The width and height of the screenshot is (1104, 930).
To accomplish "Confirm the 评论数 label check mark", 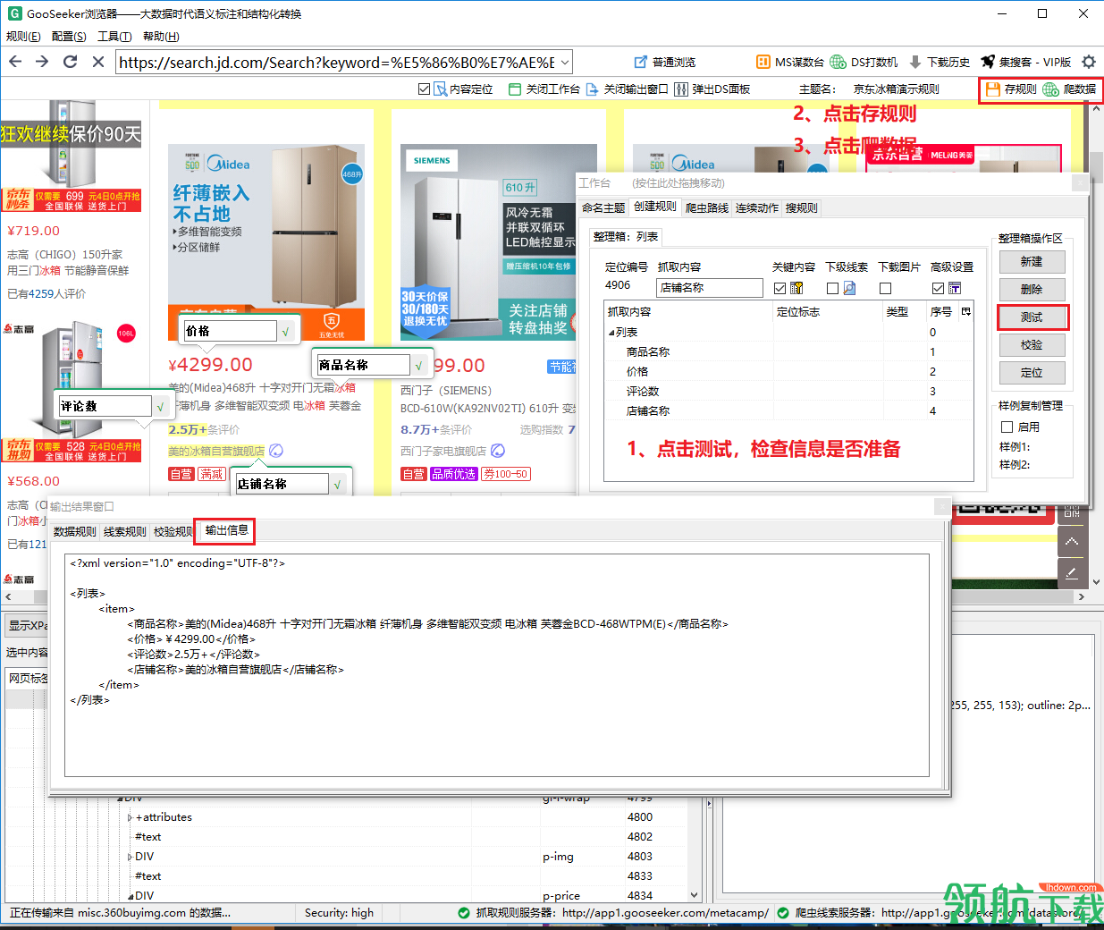I will (160, 407).
